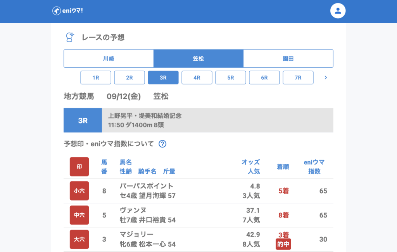Select the 笠松 racetrack tab

click(198, 58)
